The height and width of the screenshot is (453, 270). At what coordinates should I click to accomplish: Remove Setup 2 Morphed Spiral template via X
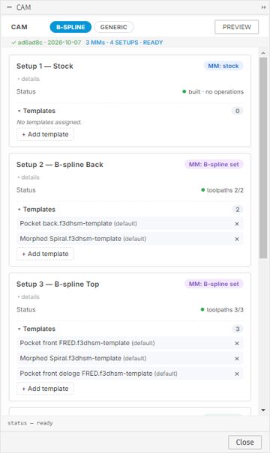click(237, 239)
